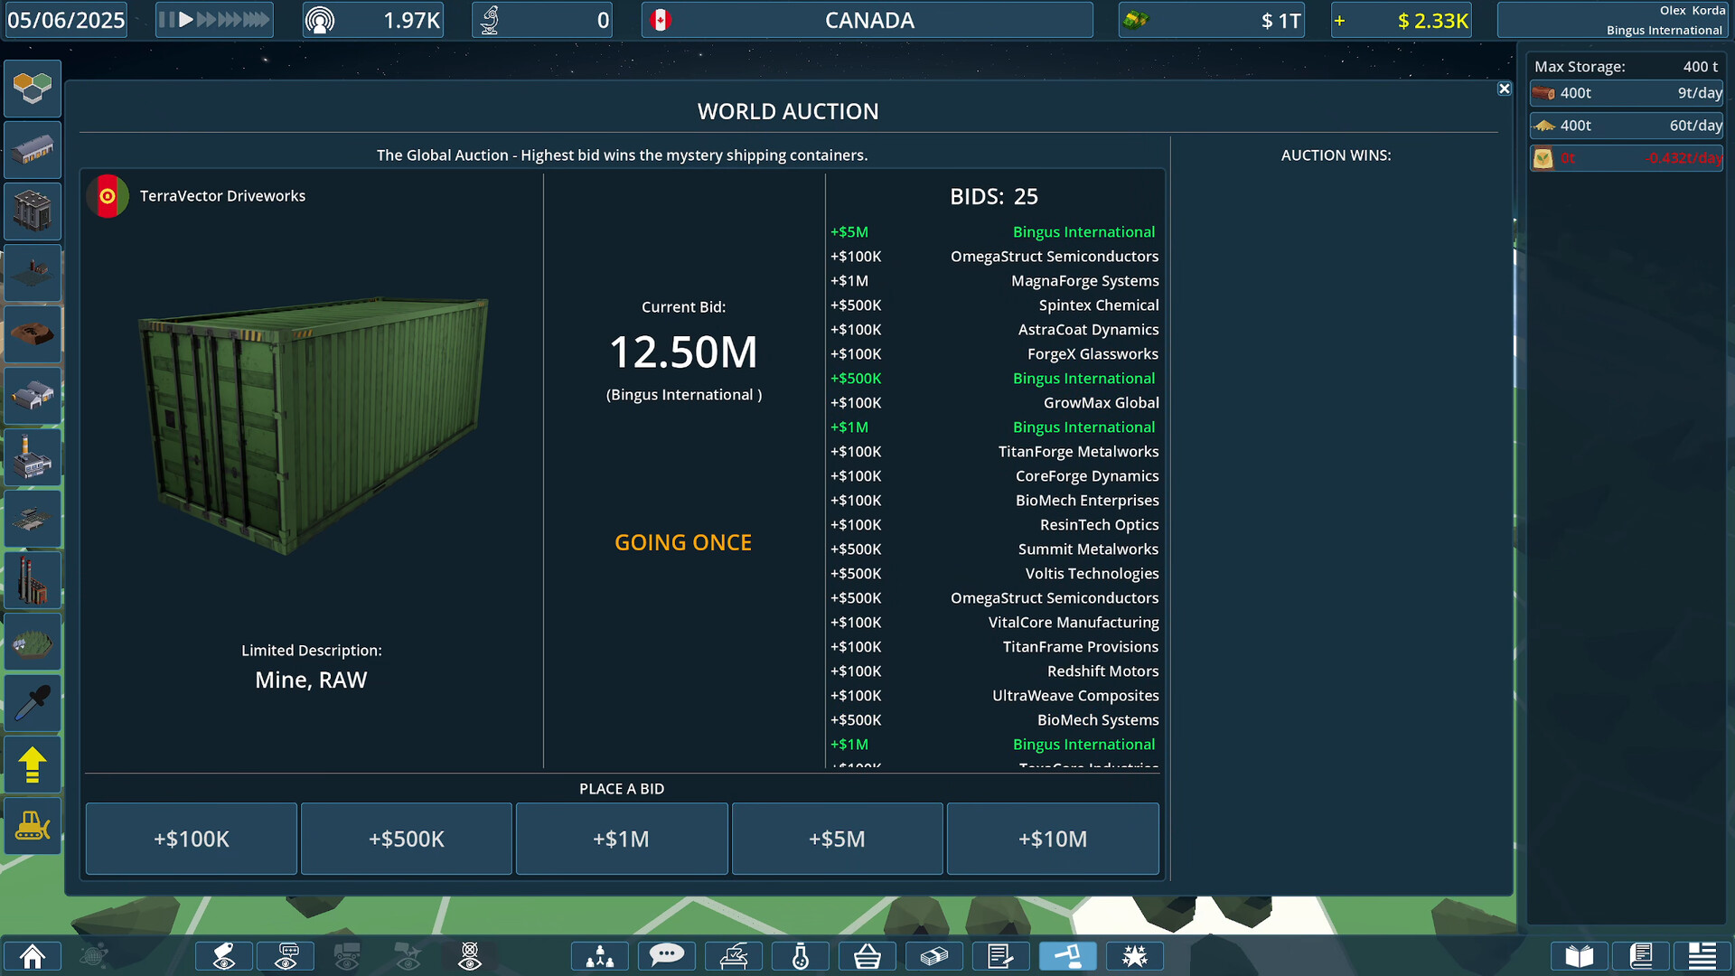
Task: Toggle the price tag overlay visibility
Action: point(223,955)
